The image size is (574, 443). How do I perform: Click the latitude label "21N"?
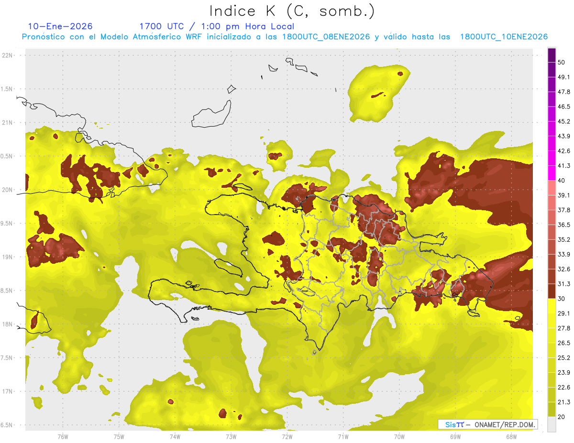8,123
